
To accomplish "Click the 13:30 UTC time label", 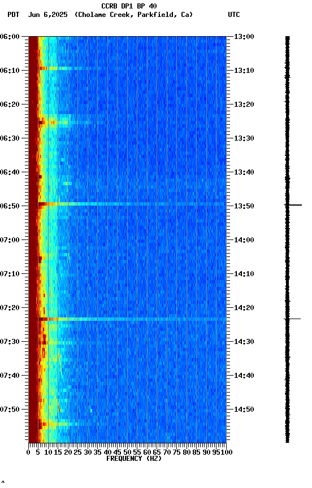I will pyautogui.click(x=244, y=138).
